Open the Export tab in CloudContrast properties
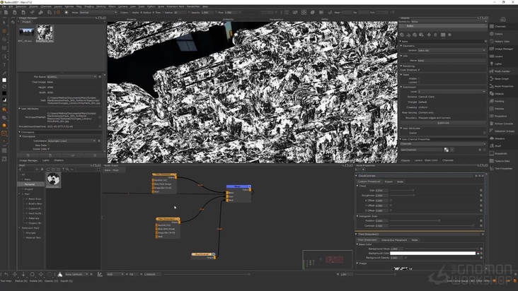 tap(388, 182)
